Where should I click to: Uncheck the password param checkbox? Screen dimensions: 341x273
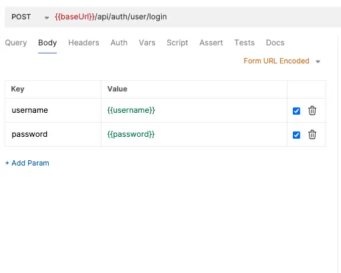tap(296, 135)
